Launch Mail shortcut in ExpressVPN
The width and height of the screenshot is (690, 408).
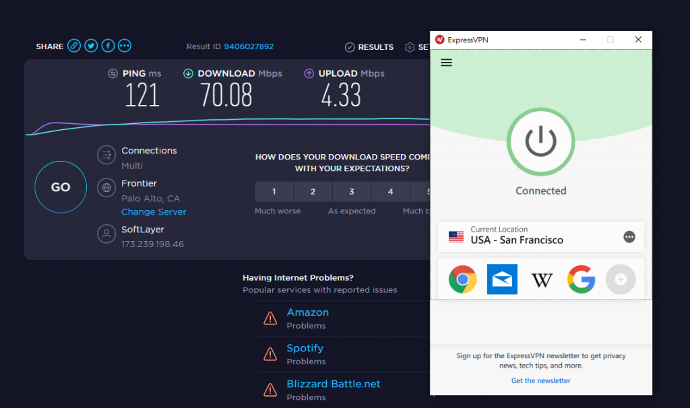tap(502, 279)
